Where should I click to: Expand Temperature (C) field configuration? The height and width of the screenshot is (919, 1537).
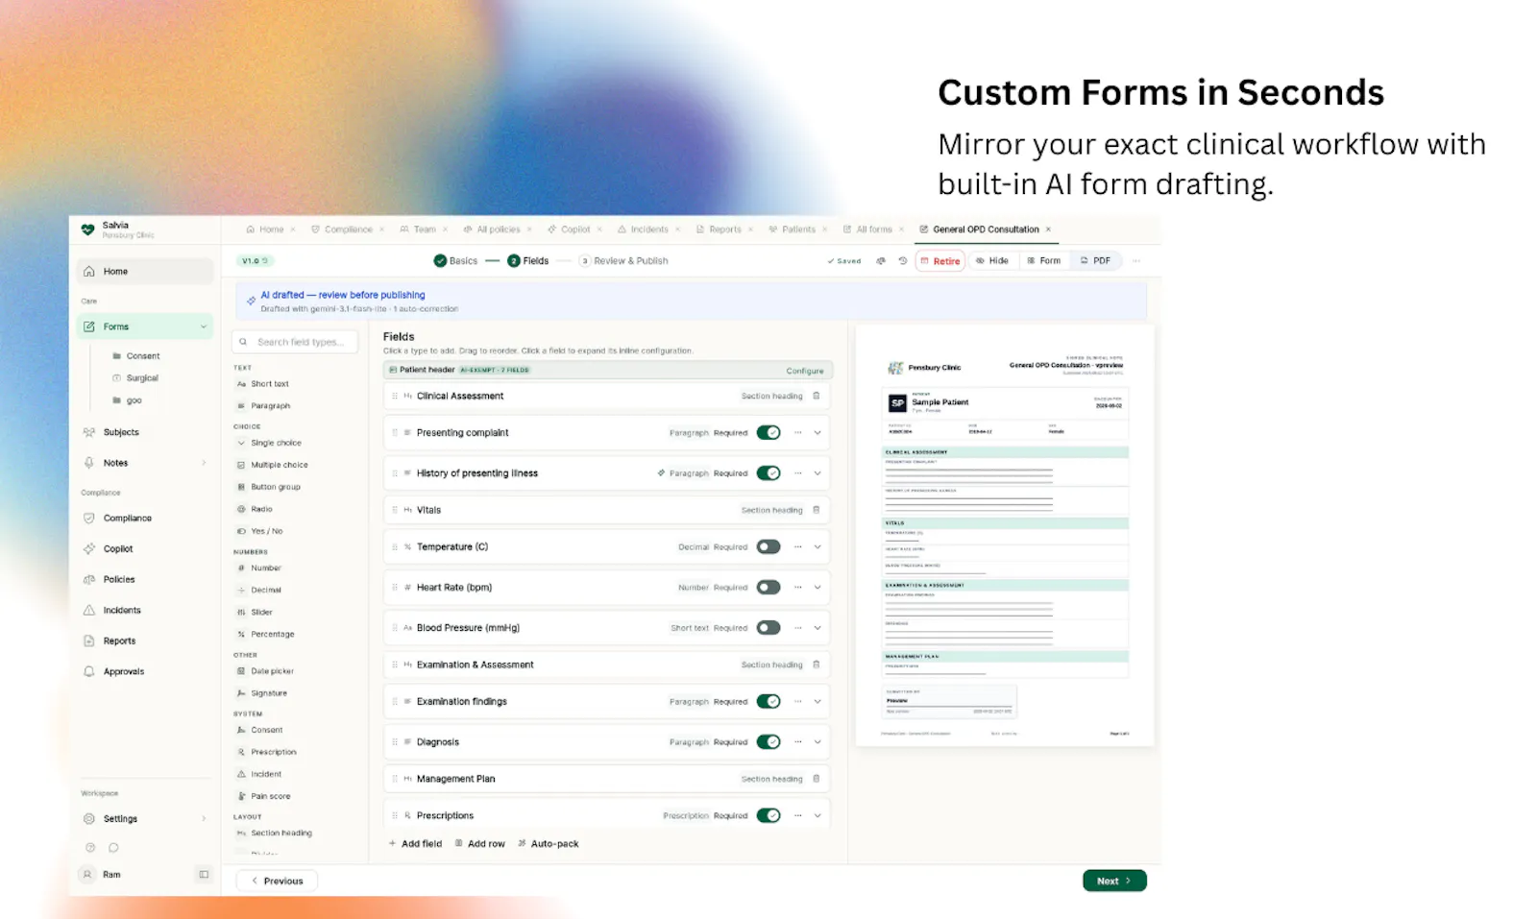817,547
